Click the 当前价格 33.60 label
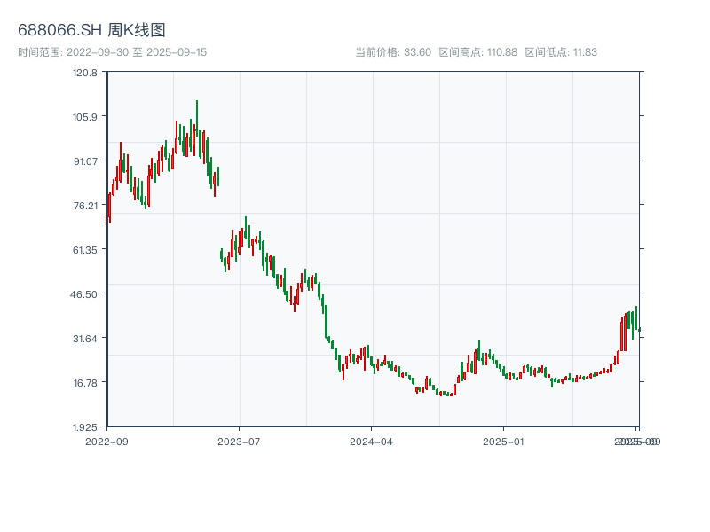 [393, 52]
